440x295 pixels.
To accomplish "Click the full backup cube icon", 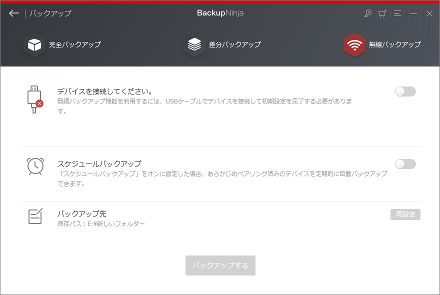I will point(34,44).
